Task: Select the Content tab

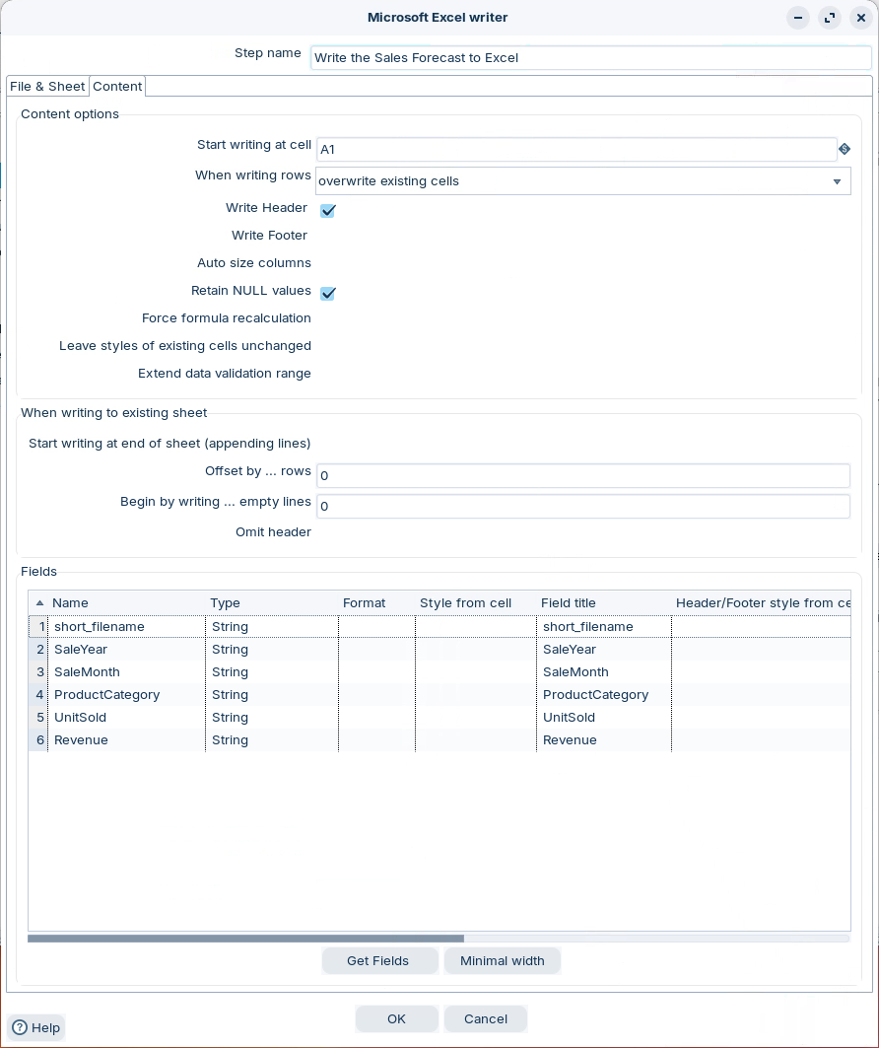Action: [117, 87]
